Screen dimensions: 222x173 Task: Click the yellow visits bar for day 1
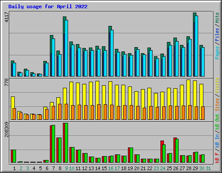pos(13,108)
